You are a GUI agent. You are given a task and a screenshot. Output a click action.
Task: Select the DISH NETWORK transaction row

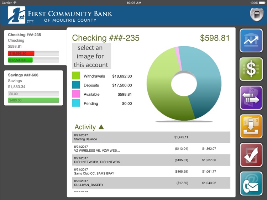pos(151,160)
